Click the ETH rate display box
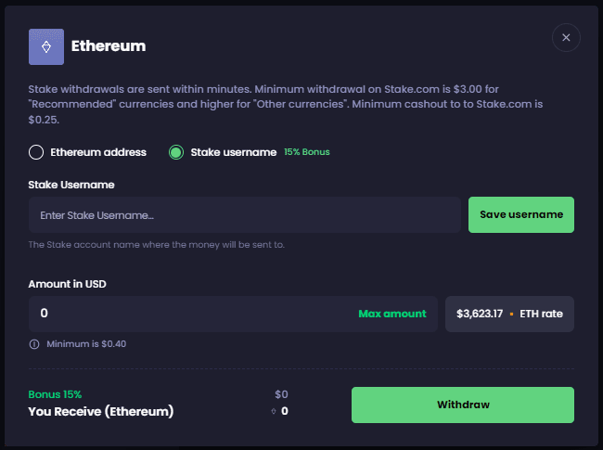The image size is (603, 450). point(509,314)
